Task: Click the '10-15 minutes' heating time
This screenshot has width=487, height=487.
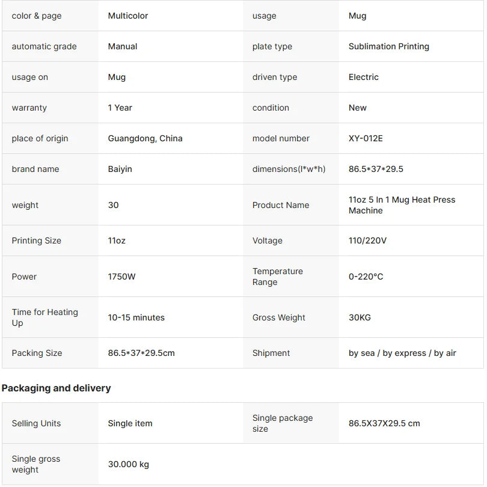Action: pyautogui.click(x=136, y=317)
